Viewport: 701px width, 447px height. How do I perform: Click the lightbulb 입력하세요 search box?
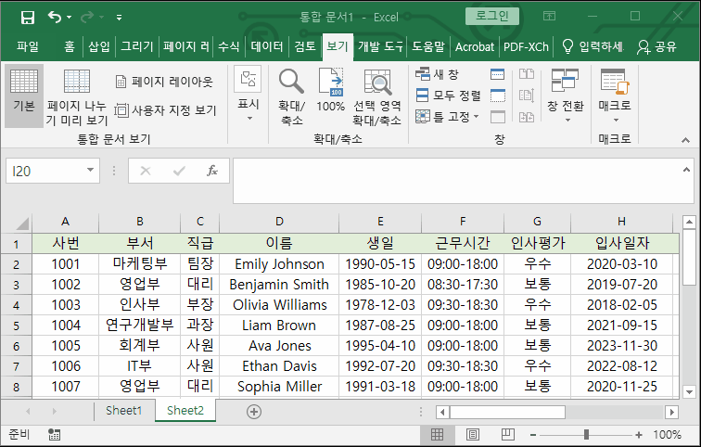pos(593,46)
